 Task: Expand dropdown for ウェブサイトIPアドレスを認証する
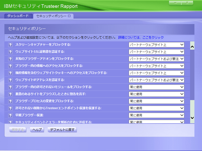pyautogui.click(x=156, y=80)
